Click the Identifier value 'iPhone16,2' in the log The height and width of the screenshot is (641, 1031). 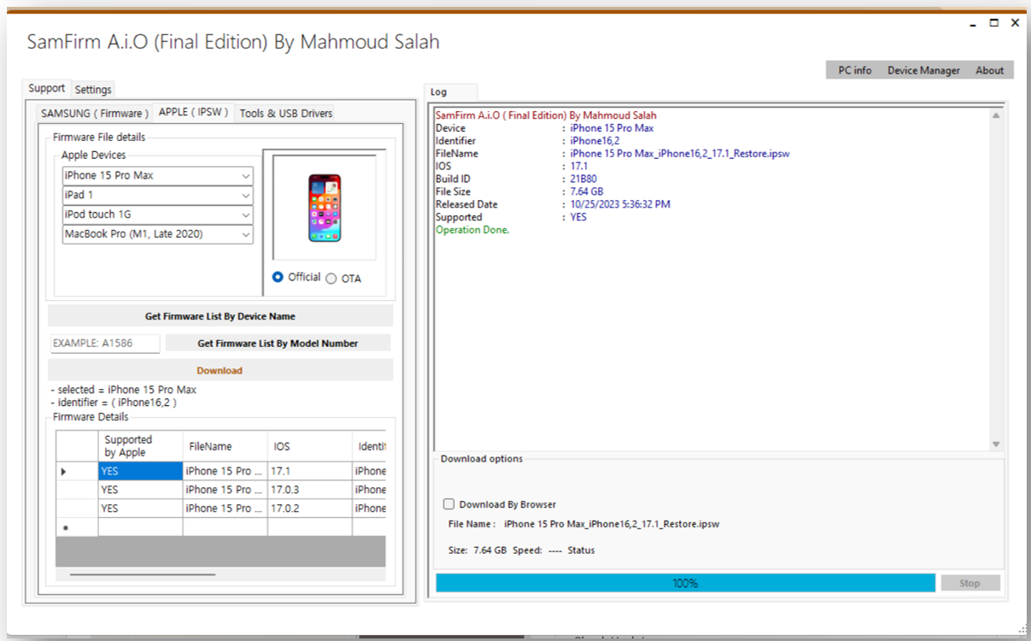pos(595,141)
